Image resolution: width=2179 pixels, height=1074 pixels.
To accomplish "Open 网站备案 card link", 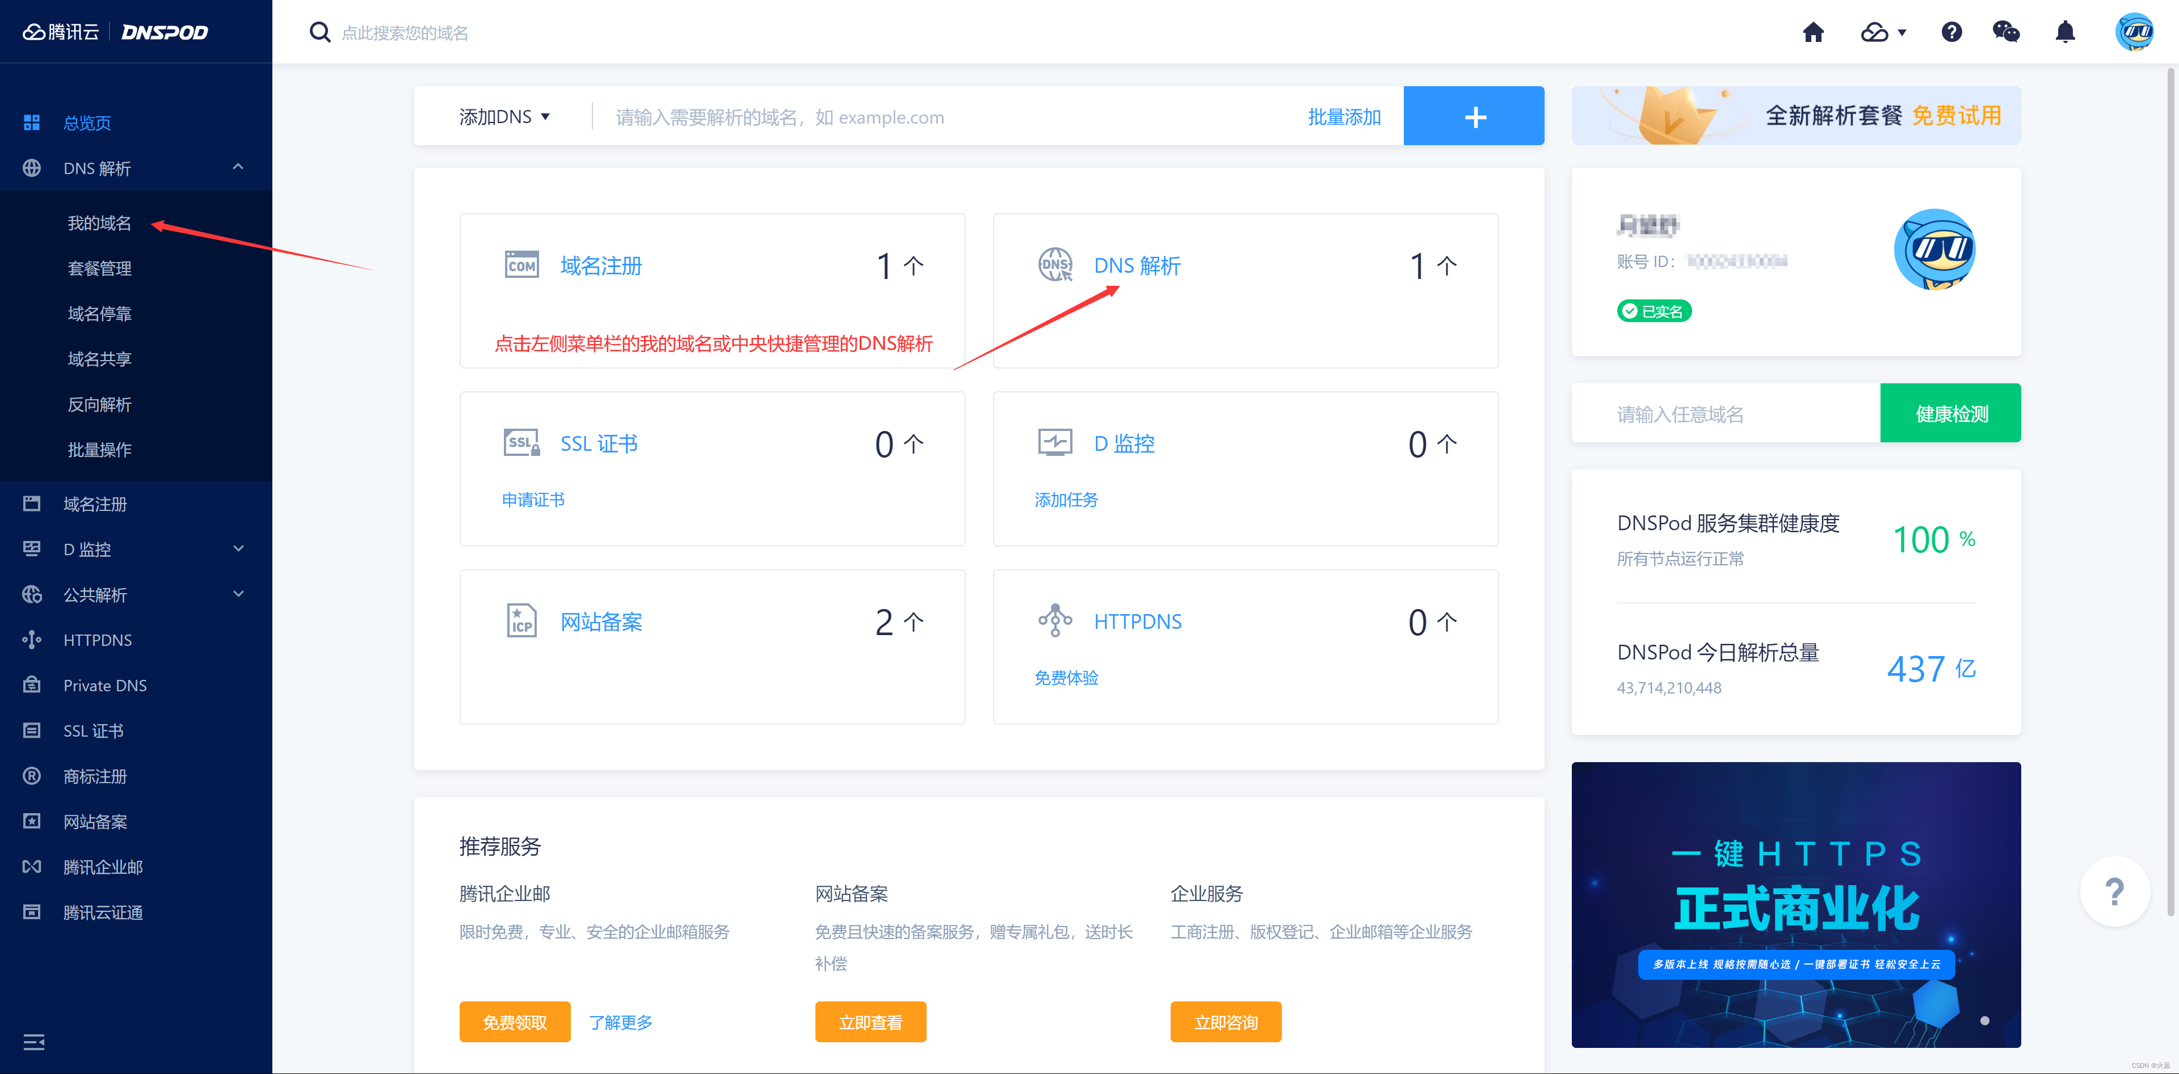I will tap(600, 622).
